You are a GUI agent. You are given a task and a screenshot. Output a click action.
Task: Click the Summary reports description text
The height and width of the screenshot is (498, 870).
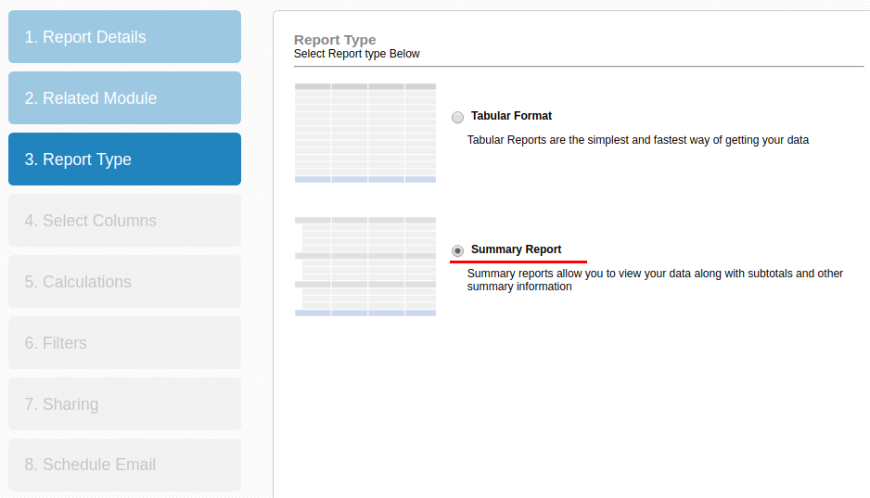click(654, 280)
